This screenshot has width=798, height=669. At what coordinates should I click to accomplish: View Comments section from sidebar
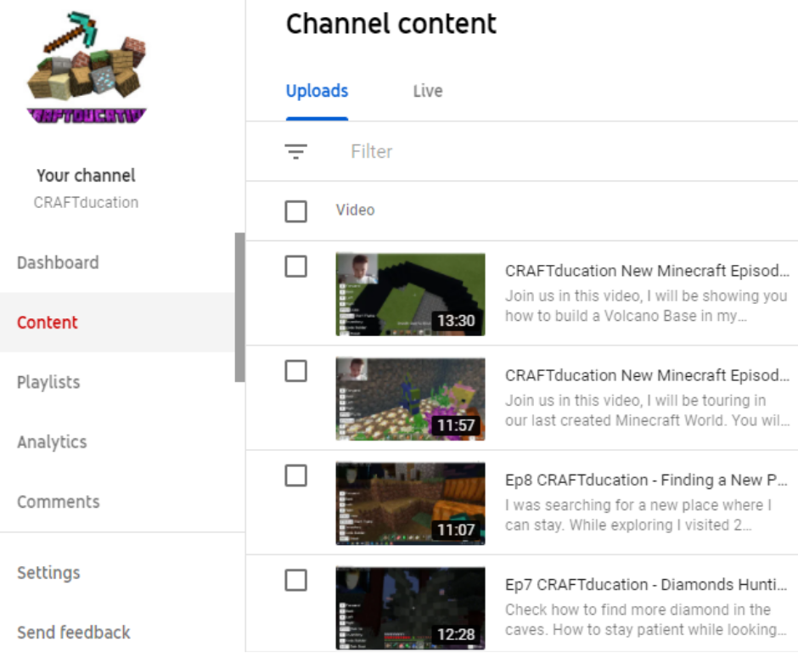pos(58,502)
